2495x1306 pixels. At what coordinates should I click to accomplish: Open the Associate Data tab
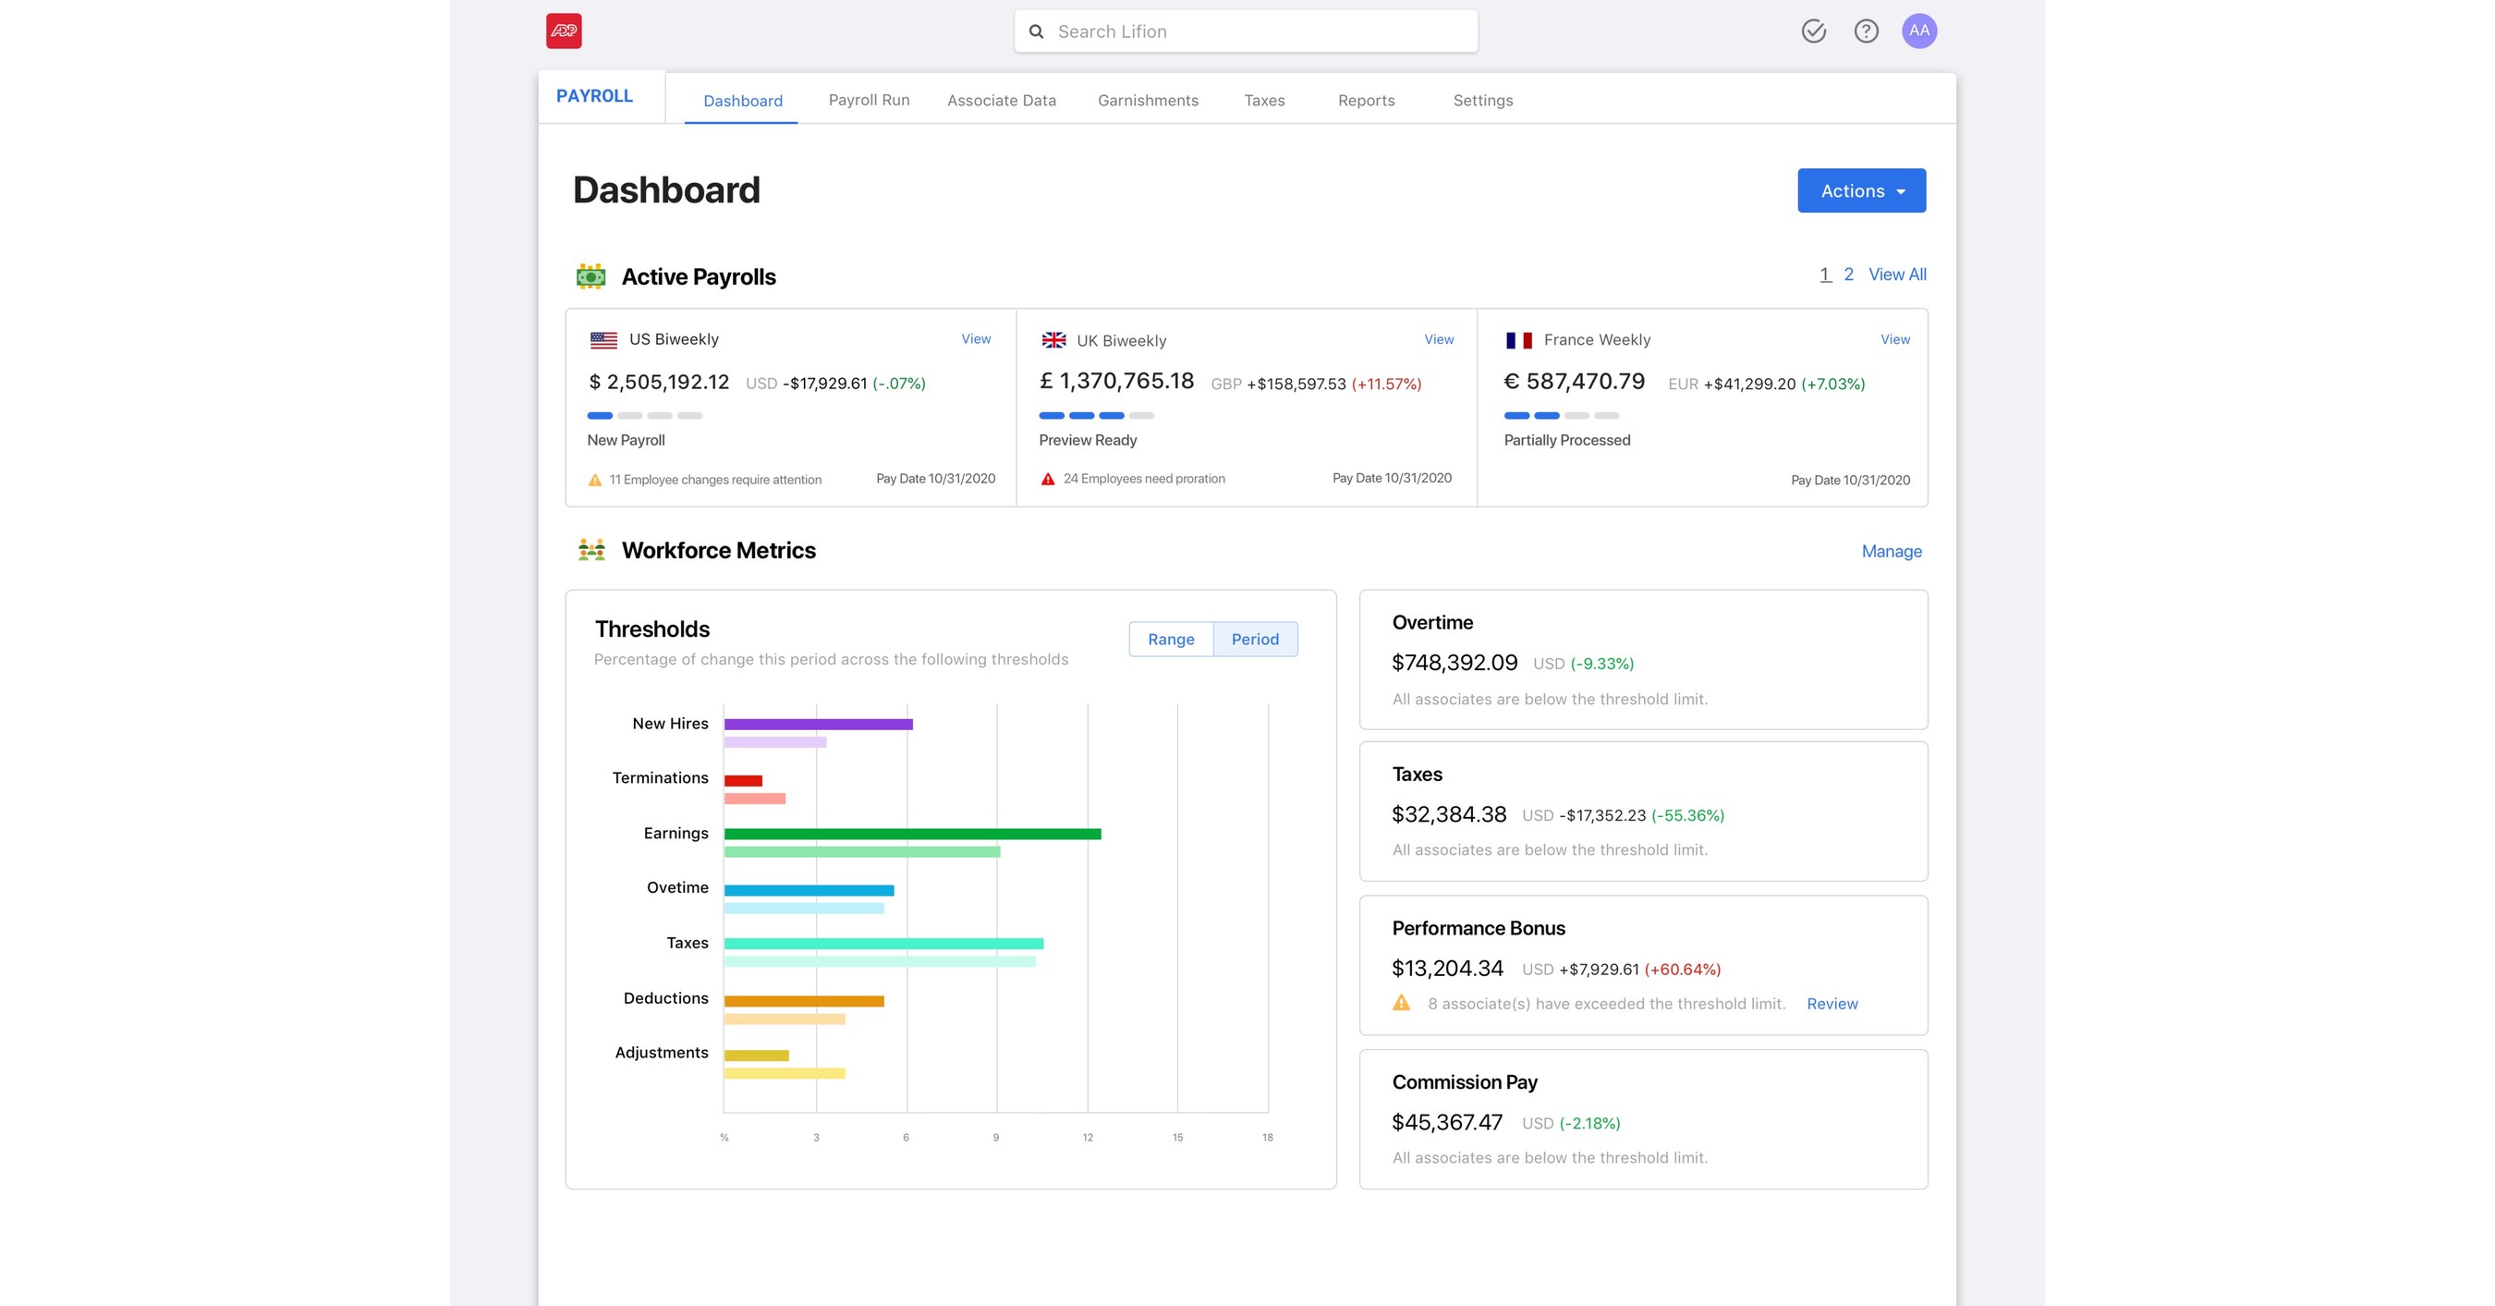point(1002,100)
